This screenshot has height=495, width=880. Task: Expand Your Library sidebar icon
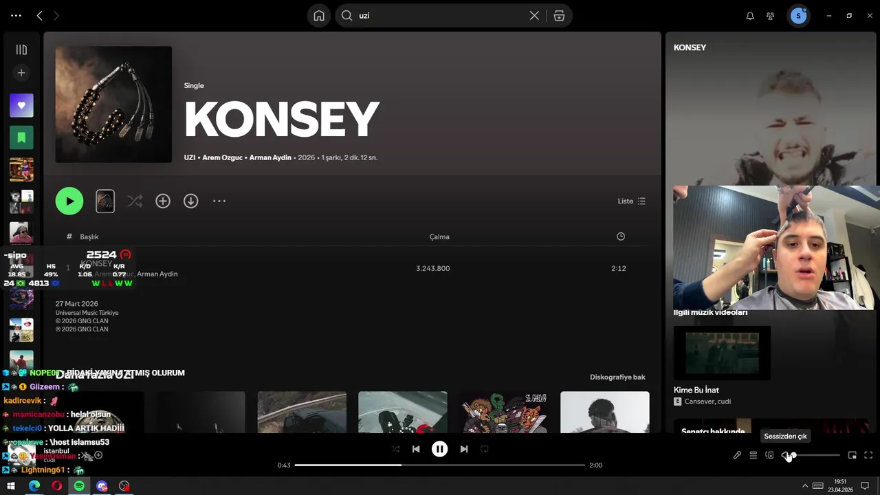tap(21, 49)
